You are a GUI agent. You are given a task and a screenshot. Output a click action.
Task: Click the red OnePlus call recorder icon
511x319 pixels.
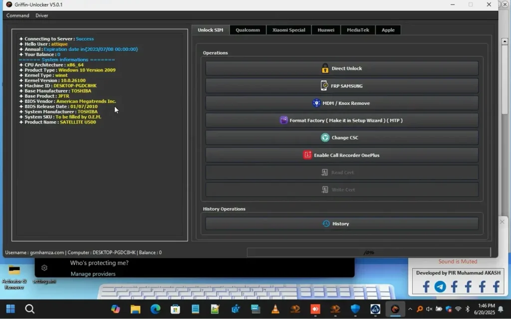307,155
